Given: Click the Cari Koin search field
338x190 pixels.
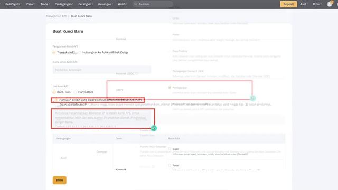Looking at the screenshot, I should [x=153, y=4].
